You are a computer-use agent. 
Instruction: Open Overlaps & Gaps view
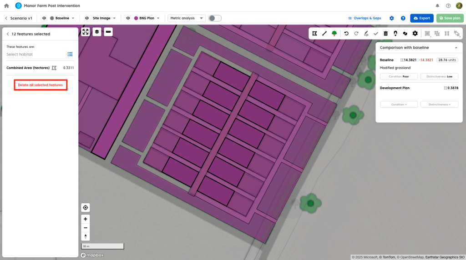pyautogui.click(x=364, y=18)
